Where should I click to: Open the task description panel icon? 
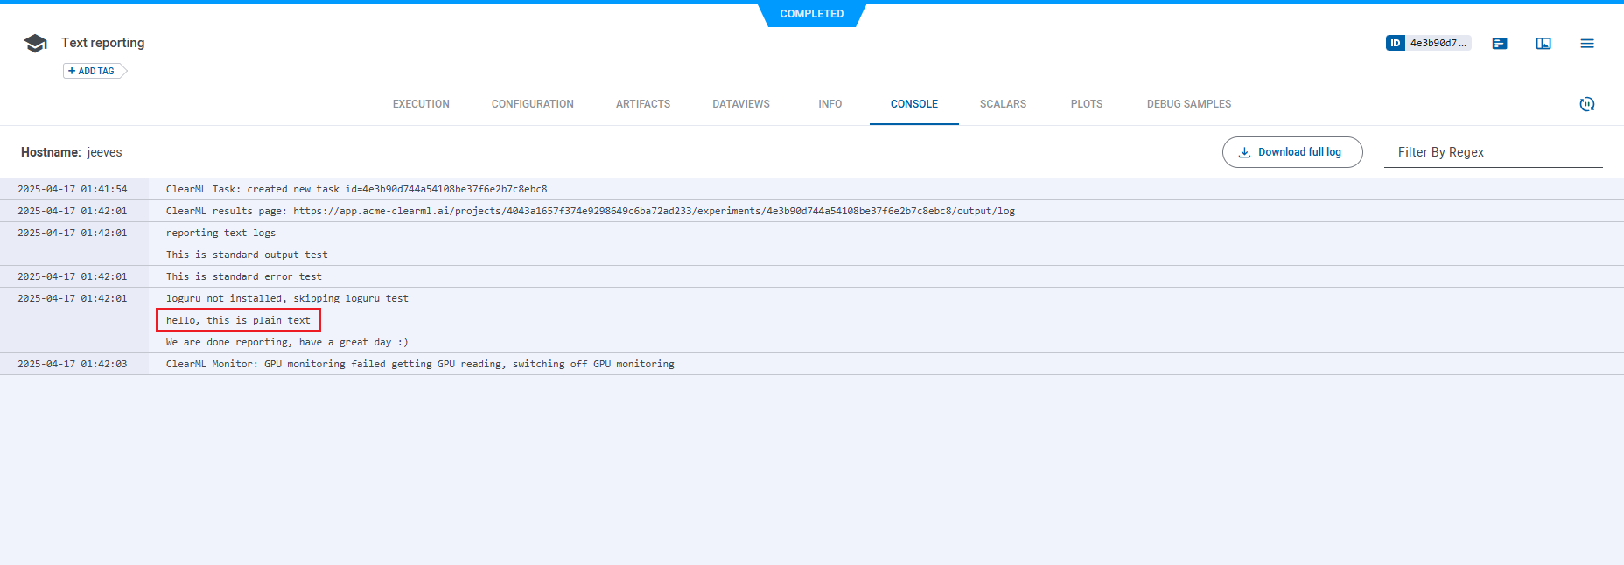tap(1500, 43)
